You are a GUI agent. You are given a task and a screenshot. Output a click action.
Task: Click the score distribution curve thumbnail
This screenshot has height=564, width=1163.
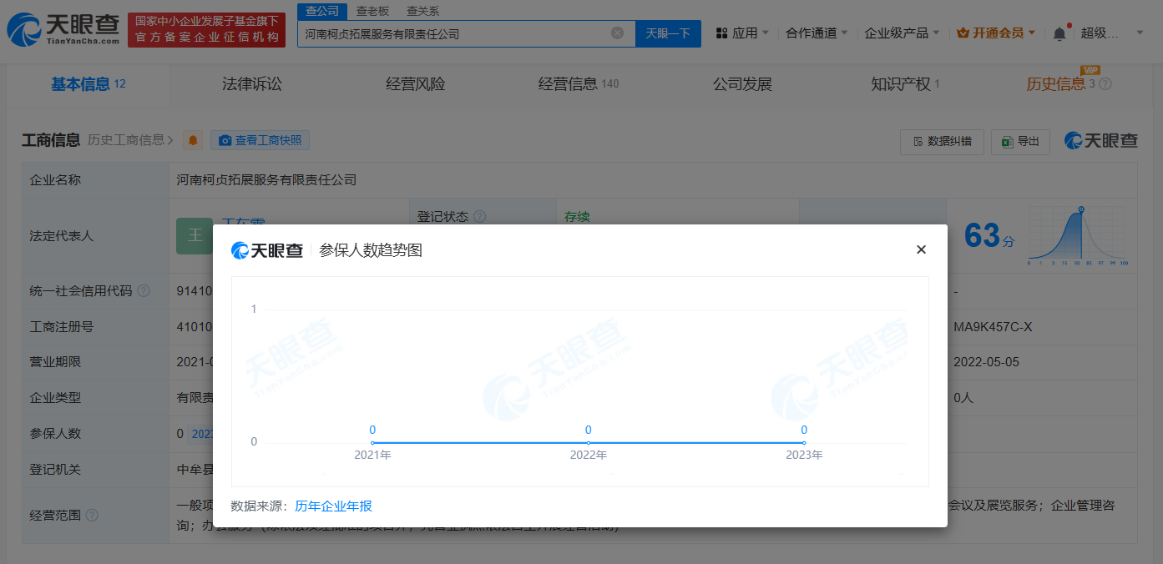point(1079,236)
